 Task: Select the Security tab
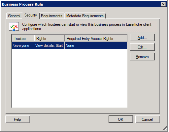click(31, 15)
